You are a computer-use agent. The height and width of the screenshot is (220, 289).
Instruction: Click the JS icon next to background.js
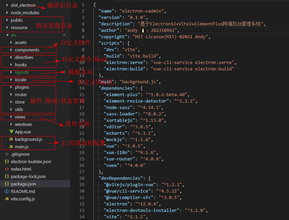click(x=11, y=139)
